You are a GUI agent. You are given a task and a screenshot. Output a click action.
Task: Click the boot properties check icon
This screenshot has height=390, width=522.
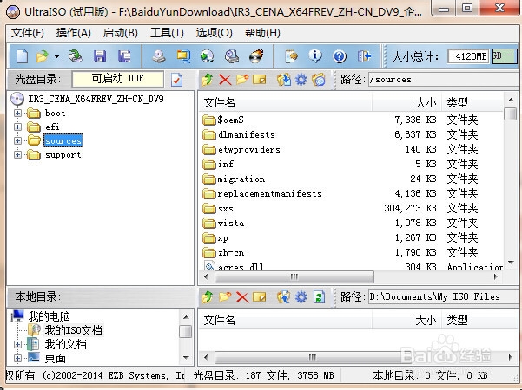(x=176, y=80)
